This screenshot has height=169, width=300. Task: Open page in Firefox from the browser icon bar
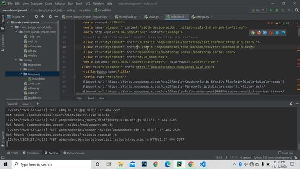click(x=259, y=32)
